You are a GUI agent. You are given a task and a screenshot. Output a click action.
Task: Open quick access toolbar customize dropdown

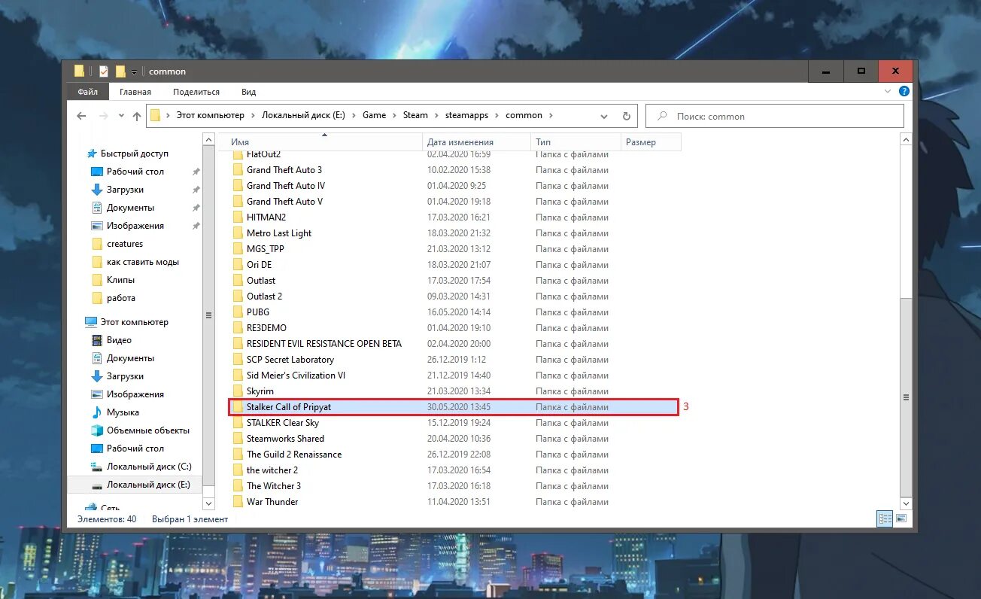click(134, 71)
